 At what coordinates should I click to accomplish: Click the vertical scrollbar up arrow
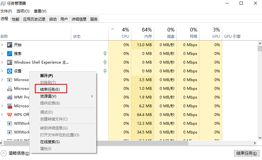pyautogui.click(x=260, y=43)
